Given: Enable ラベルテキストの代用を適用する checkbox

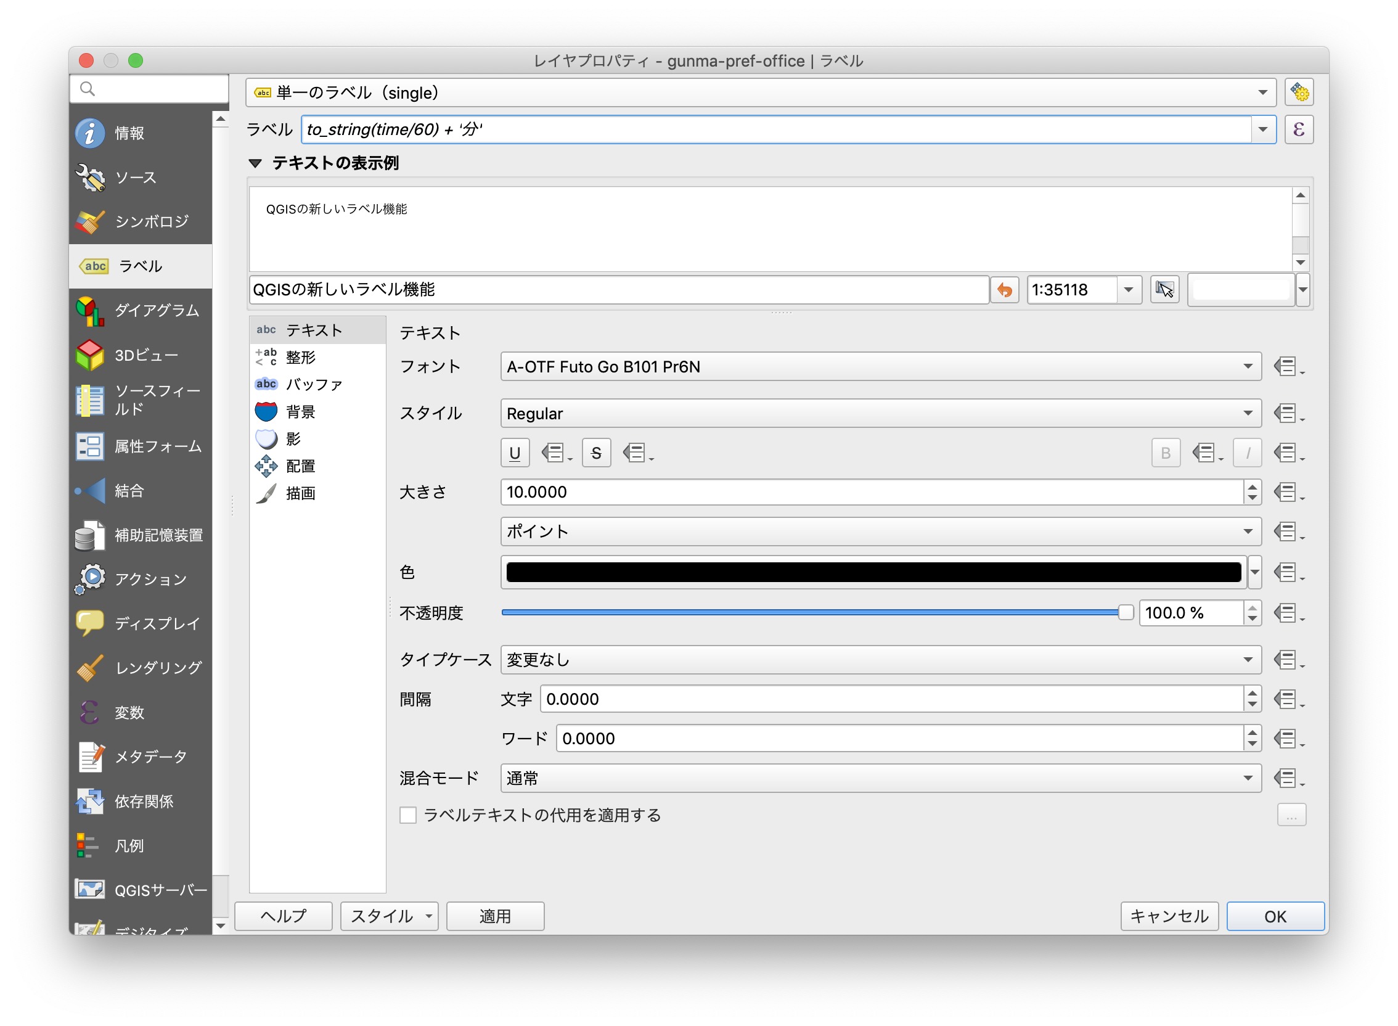Looking at the screenshot, I should click(408, 815).
